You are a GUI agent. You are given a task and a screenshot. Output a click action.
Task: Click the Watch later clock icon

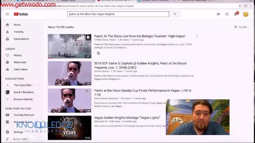8,62
